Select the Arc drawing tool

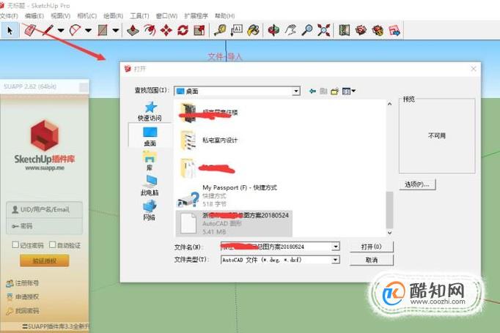tap(76, 31)
